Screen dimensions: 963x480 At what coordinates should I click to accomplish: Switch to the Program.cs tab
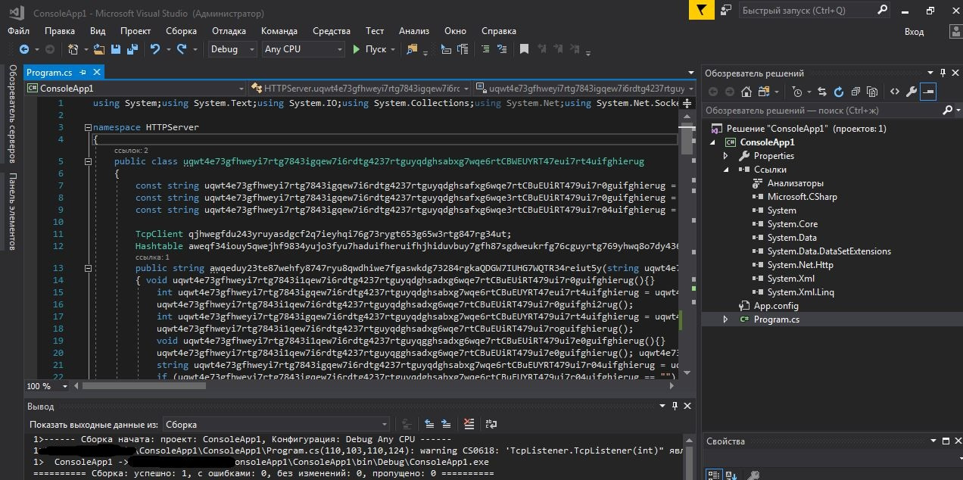pos(48,73)
